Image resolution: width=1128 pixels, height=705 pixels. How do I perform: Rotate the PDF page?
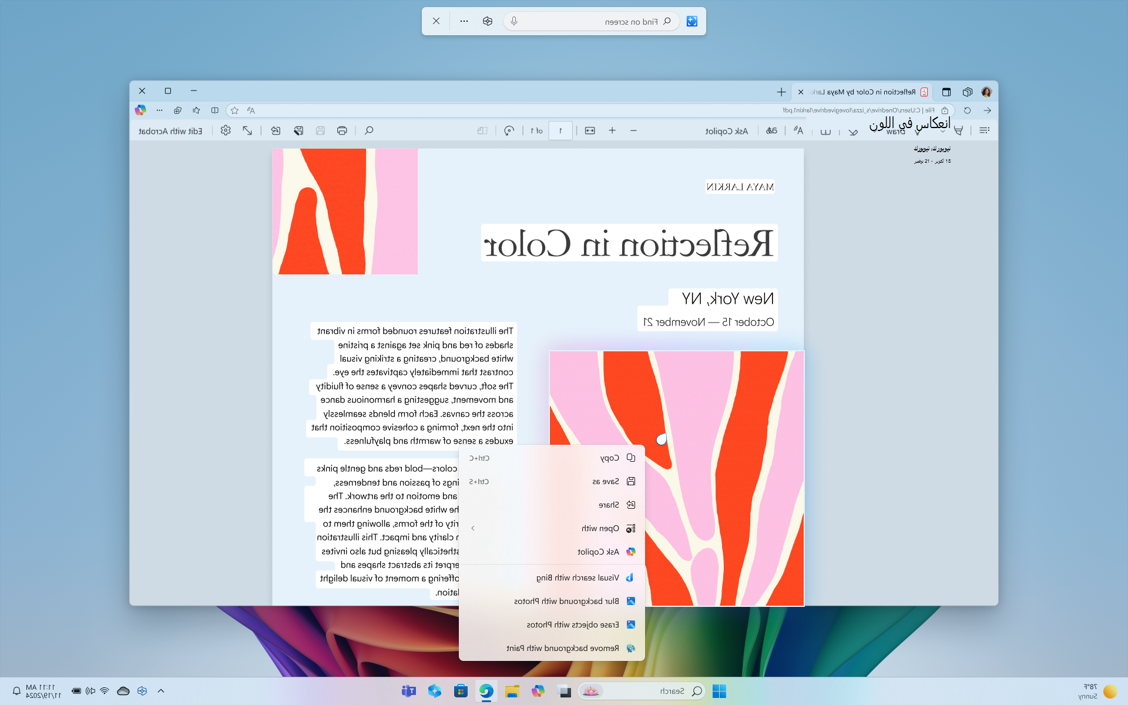[509, 130]
